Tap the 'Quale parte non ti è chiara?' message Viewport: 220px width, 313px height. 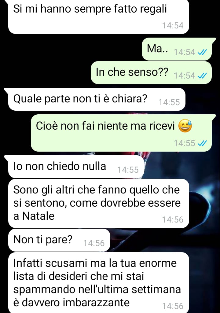click(97, 99)
